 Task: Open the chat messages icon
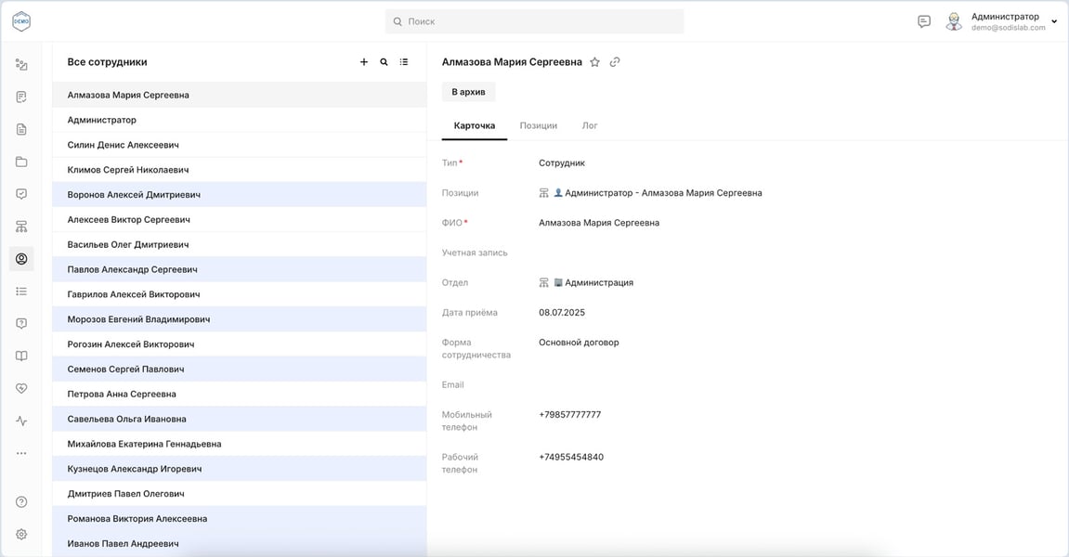924,22
